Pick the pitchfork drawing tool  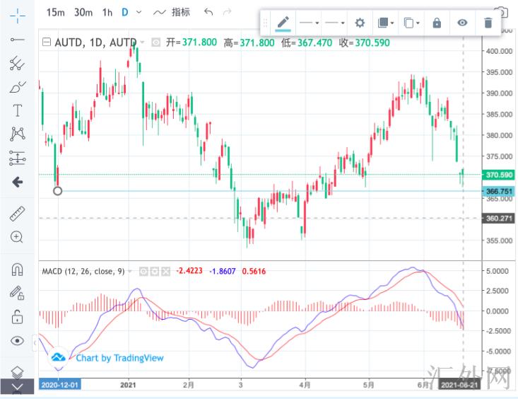point(18,64)
